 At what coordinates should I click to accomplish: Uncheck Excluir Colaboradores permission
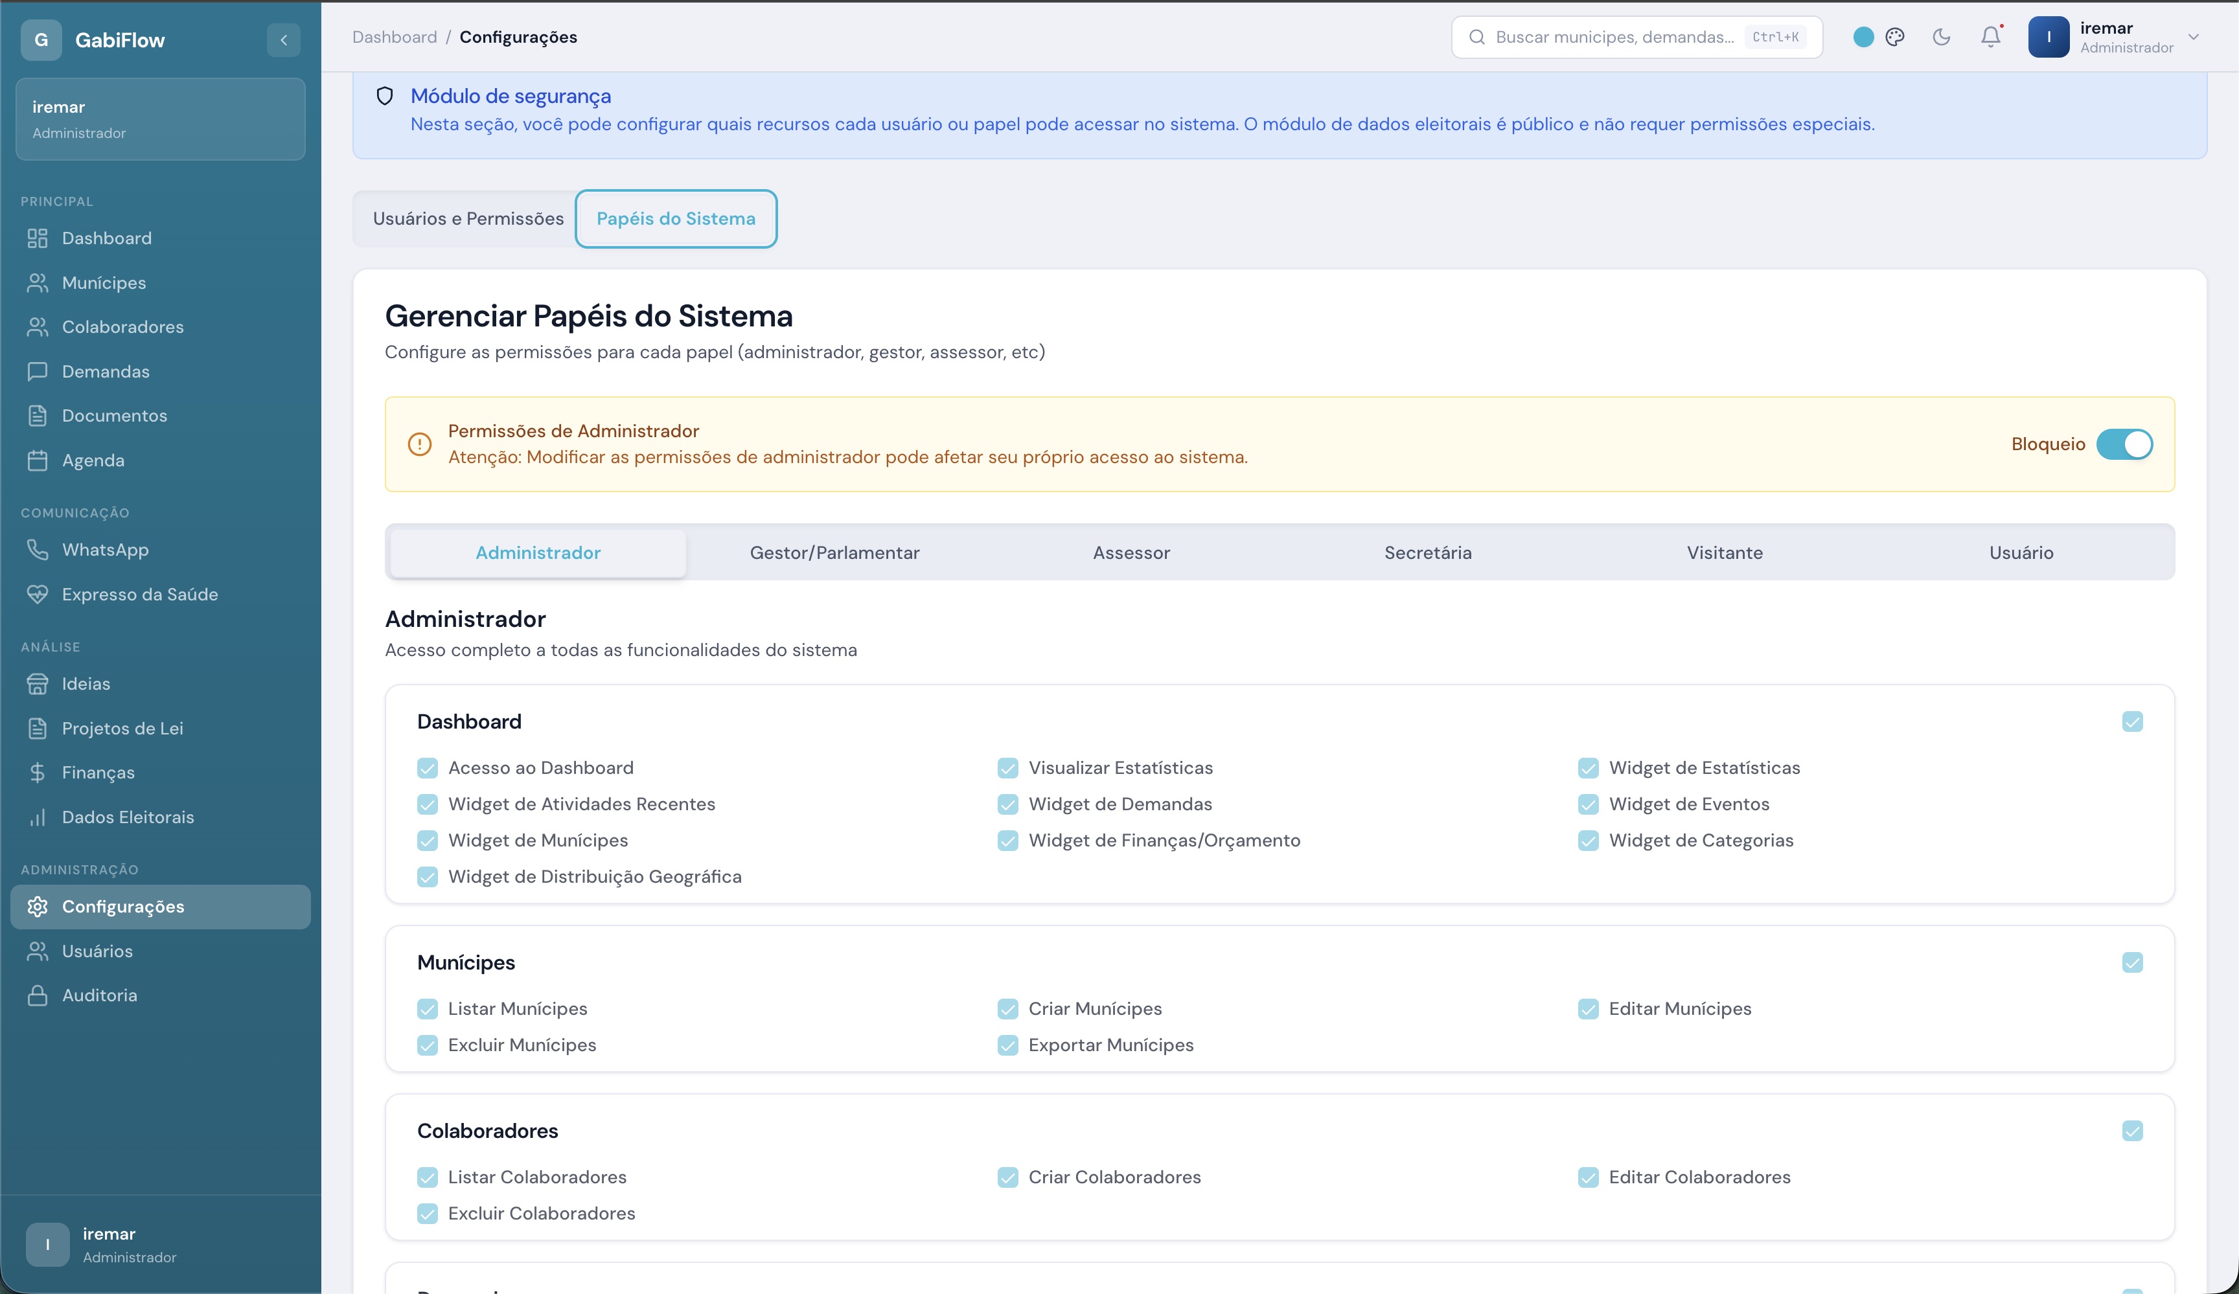(428, 1213)
